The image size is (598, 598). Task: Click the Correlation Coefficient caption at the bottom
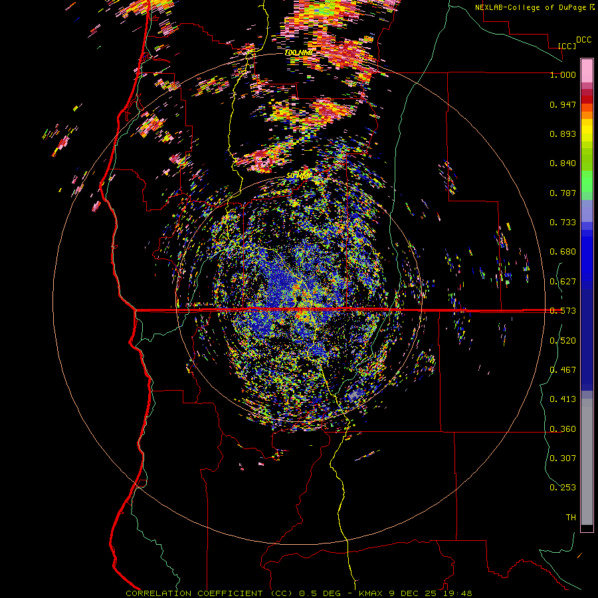click(x=299, y=593)
